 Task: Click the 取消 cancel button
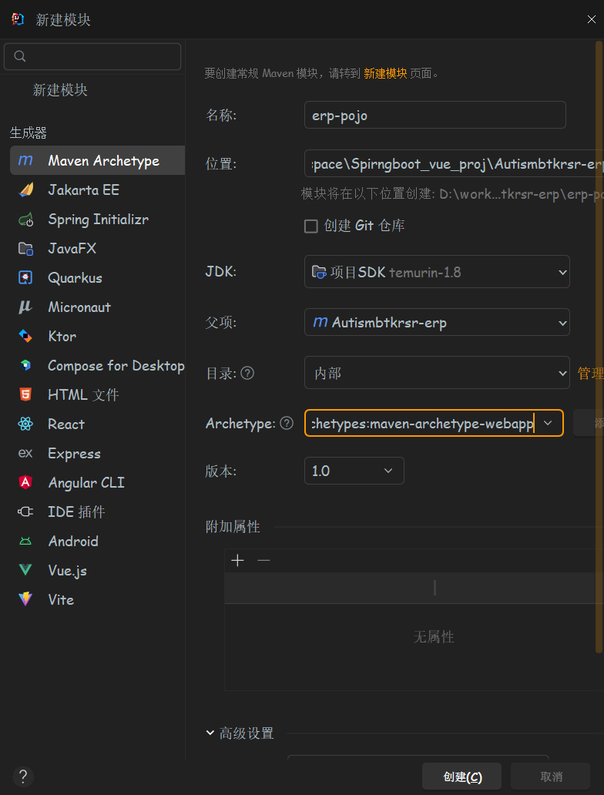pyautogui.click(x=551, y=777)
